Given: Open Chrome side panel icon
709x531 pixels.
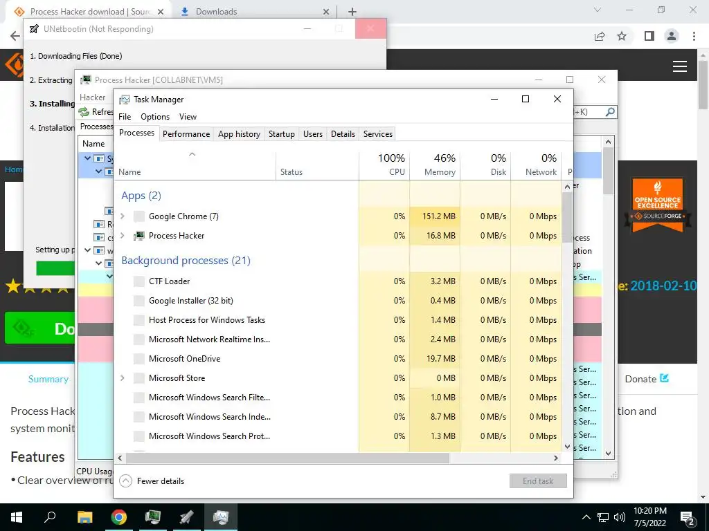Looking at the screenshot, I should point(649,36).
